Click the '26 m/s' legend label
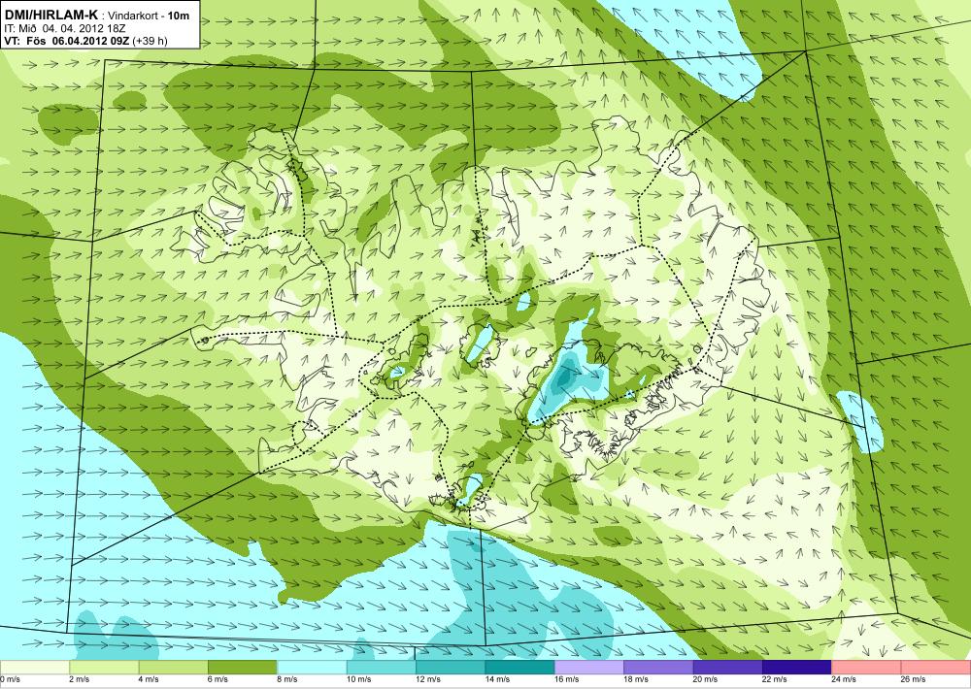 click(x=914, y=679)
